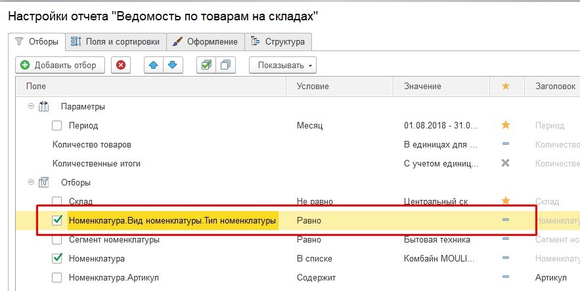The width and height of the screenshot is (580, 291).
Task: Click the uncheck all filters icon
Action: point(225,65)
